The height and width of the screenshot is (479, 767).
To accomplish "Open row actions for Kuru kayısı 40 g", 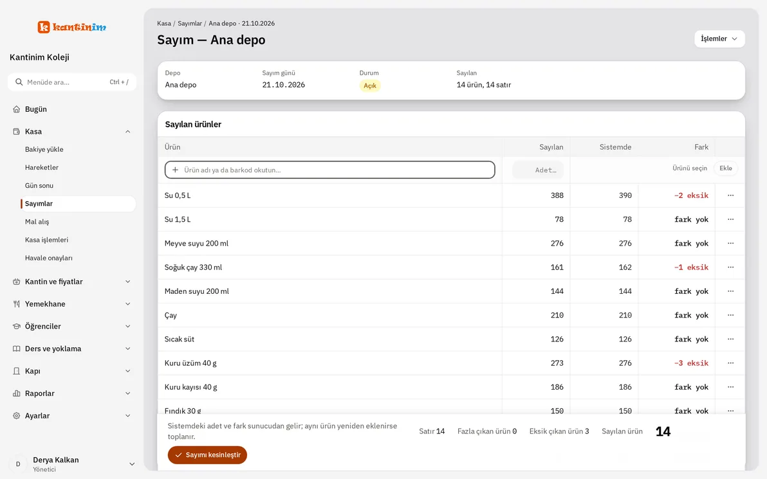I will coord(730,387).
